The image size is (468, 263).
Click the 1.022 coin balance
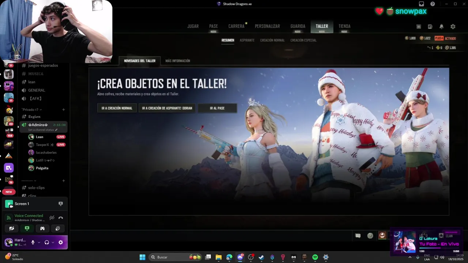pos(425,38)
